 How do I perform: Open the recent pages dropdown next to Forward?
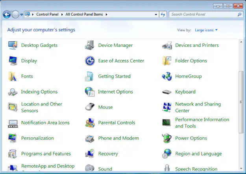(x=22, y=15)
